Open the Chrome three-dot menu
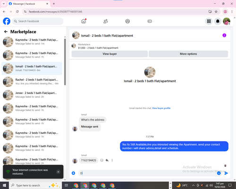The width and height of the screenshot is (236, 189). point(232,12)
